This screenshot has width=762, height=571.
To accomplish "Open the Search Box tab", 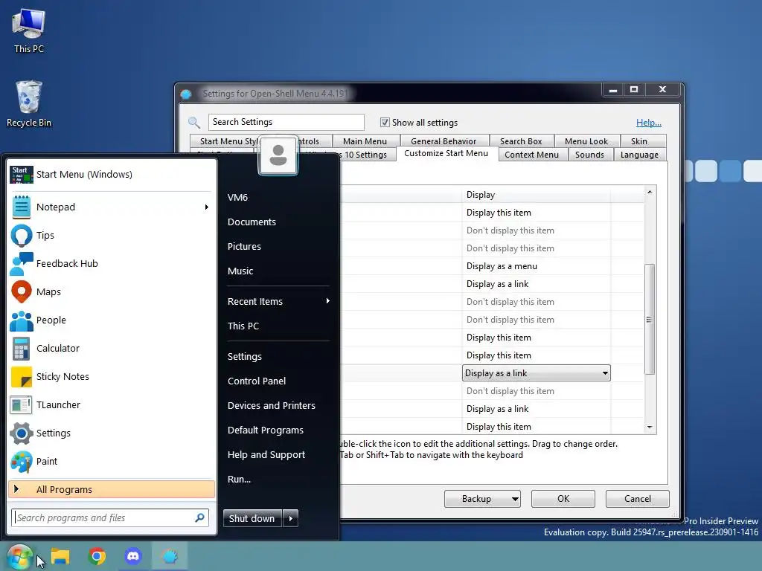I will click(521, 141).
